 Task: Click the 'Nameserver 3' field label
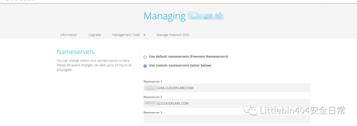(153, 112)
